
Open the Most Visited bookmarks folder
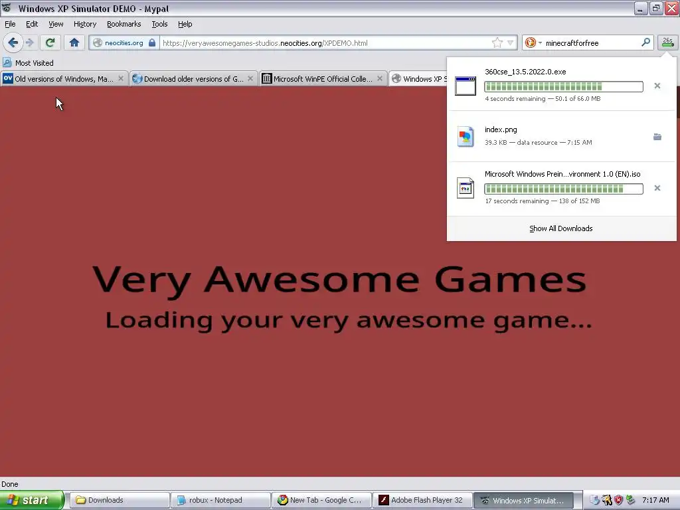click(28, 63)
